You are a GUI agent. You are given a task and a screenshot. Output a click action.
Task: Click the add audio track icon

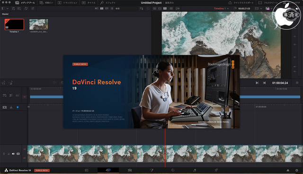point(11,83)
